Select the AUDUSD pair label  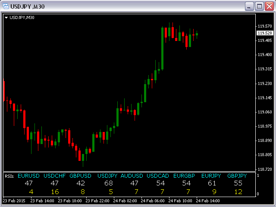(x=132, y=176)
